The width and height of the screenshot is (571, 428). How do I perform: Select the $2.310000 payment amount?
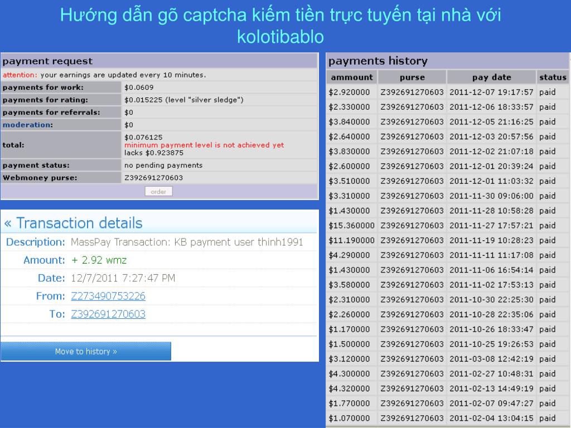pyautogui.click(x=349, y=299)
